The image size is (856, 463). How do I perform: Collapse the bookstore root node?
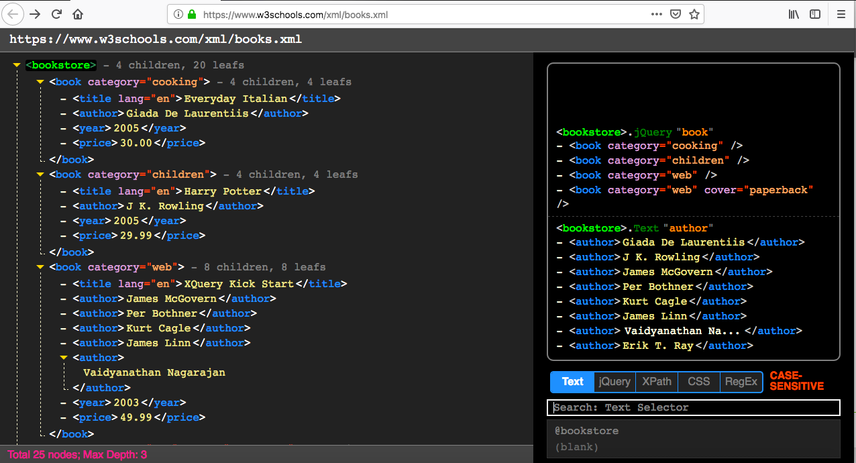click(x=17, y=65)
